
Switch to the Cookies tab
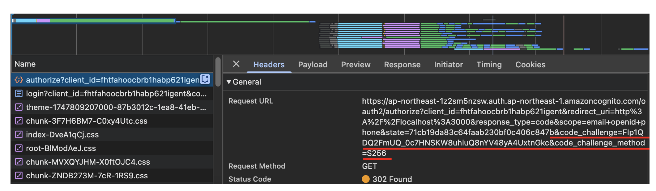[530, 65]
